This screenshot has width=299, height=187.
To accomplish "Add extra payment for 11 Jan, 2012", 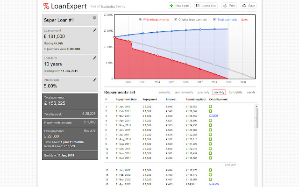I will (210, 170).
